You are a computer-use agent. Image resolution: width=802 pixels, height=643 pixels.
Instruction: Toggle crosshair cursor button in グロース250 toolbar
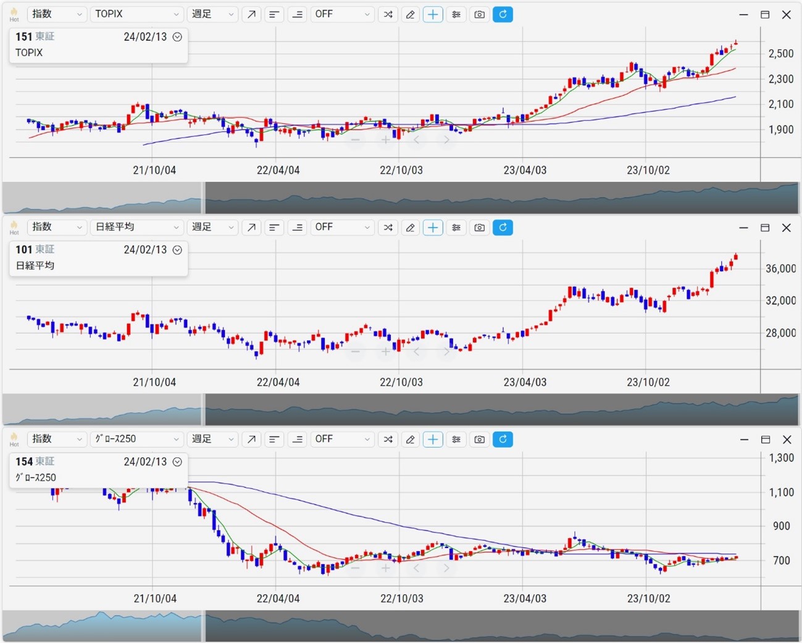pos(433,439)
